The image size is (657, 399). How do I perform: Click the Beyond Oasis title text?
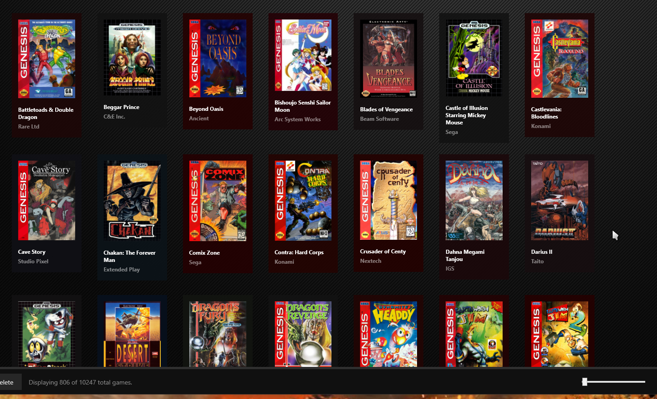click(x=206, y=109)
